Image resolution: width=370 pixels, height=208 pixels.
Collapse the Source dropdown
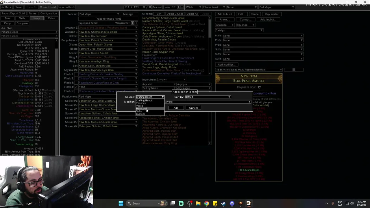click(150, 97)
